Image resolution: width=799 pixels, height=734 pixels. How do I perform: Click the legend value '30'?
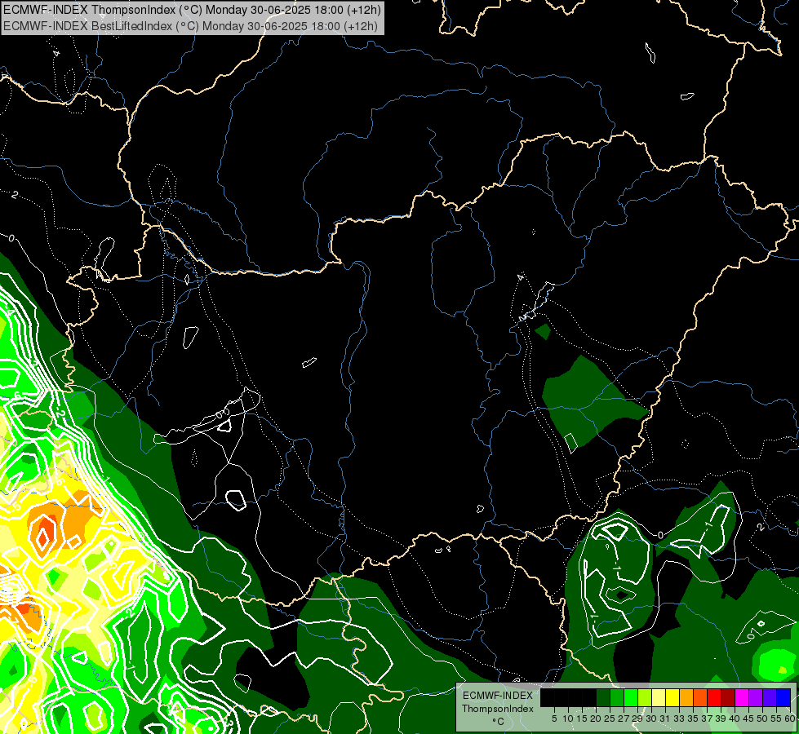tap(651, 719)
